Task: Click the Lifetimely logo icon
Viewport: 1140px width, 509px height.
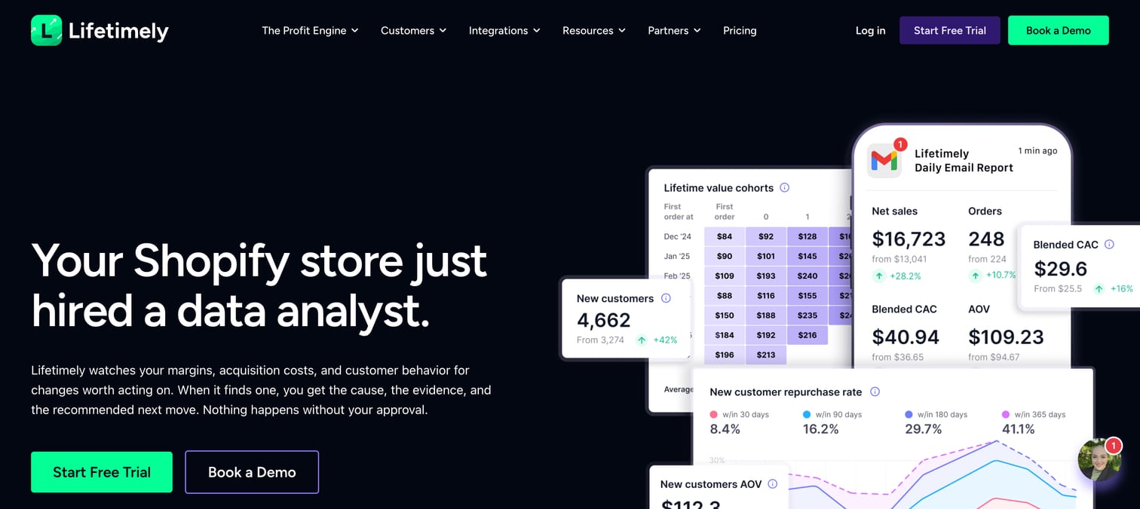Action: [46, 30]
